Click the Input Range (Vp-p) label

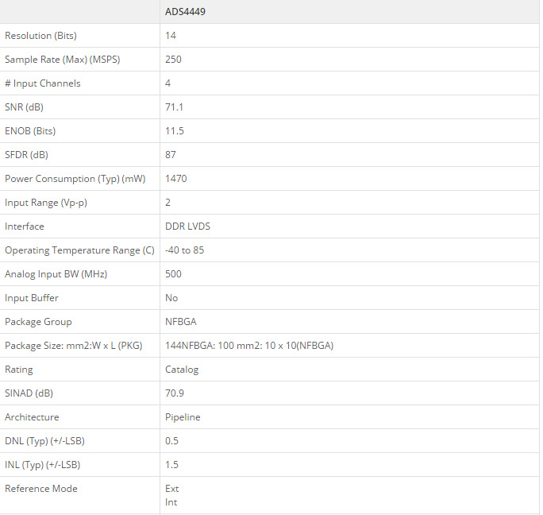coord(46,203)
